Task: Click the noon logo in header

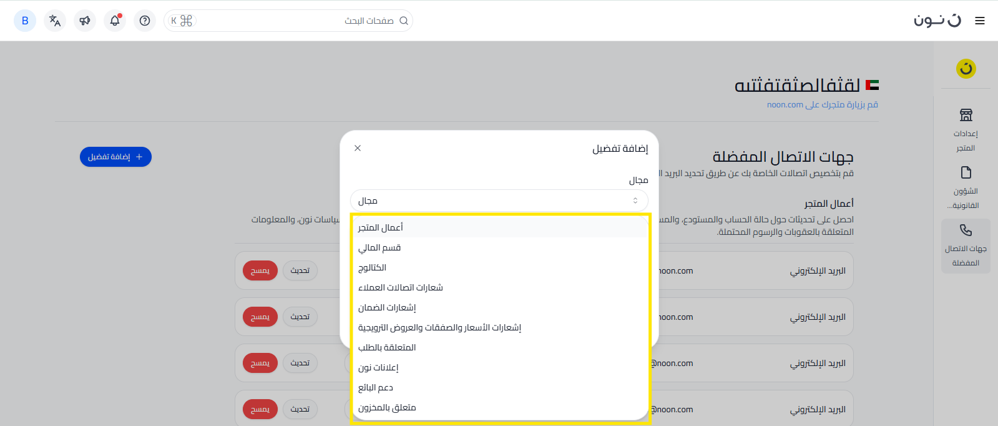Action: [937, 21]
